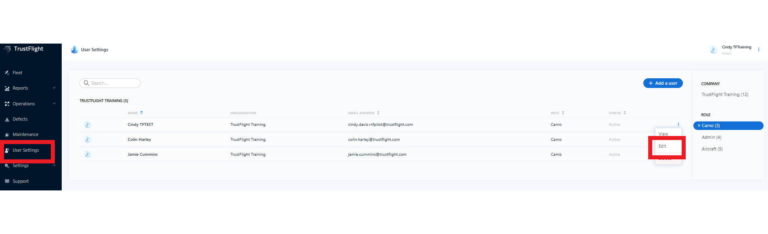Click the avatar in Jamie Cummins row
This screenshot has width=768, height=234.
coord(88,155)
